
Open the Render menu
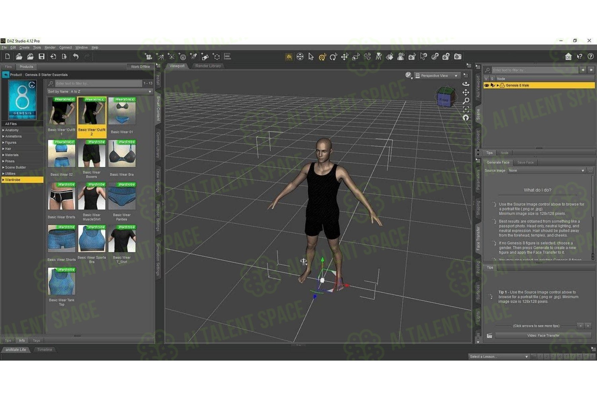[50, 47]
